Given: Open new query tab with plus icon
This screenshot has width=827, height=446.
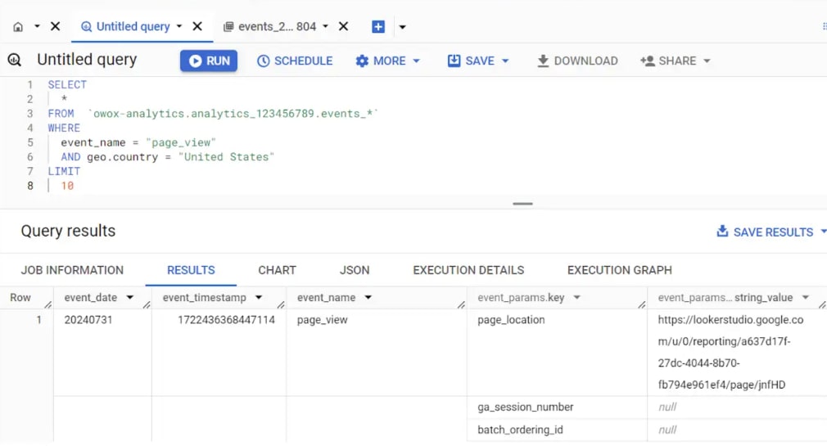Looking at the screenshot, I should [x=378, y=27].
